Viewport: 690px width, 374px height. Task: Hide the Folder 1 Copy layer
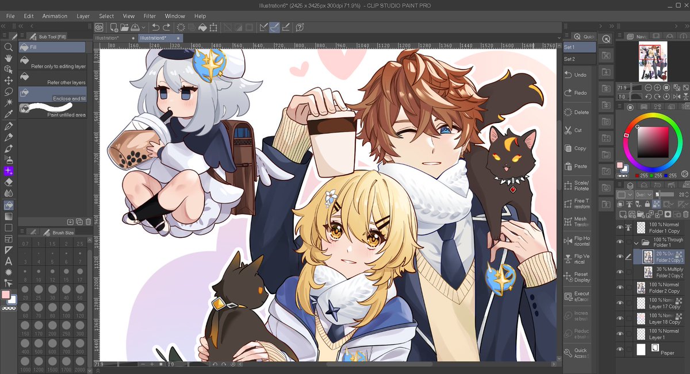pos(620,228)
